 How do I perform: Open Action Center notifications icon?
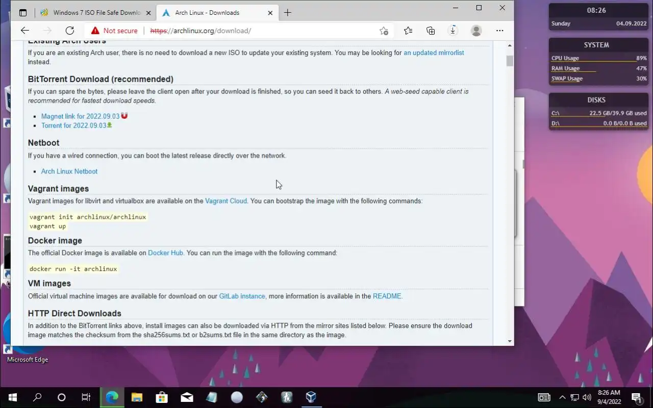(637, 397)
